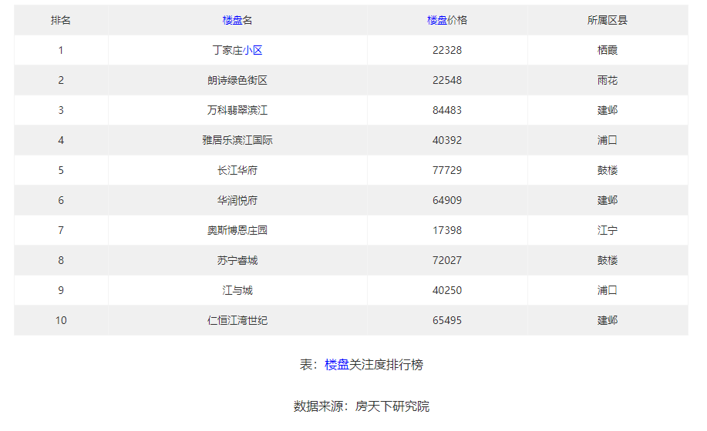Click the 楼盘 link in the table caption

point(337,365)
